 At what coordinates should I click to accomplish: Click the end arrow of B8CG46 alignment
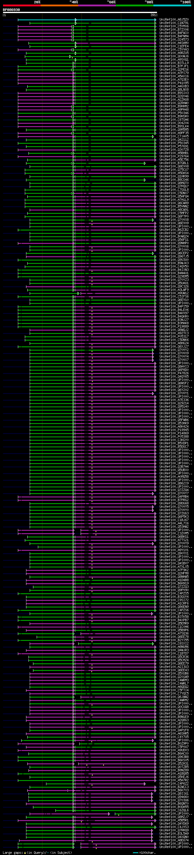click(145, 180)
